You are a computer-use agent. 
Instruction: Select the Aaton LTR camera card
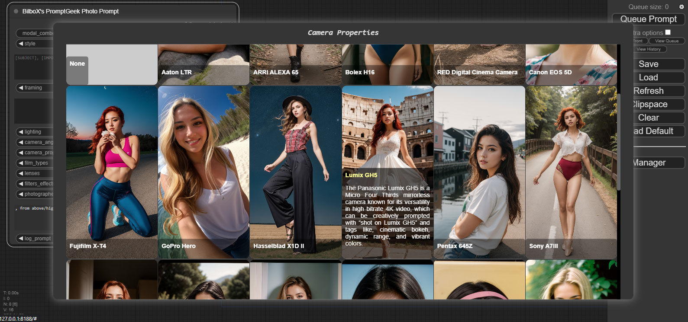pyautogui.click(x=203, y=64)
